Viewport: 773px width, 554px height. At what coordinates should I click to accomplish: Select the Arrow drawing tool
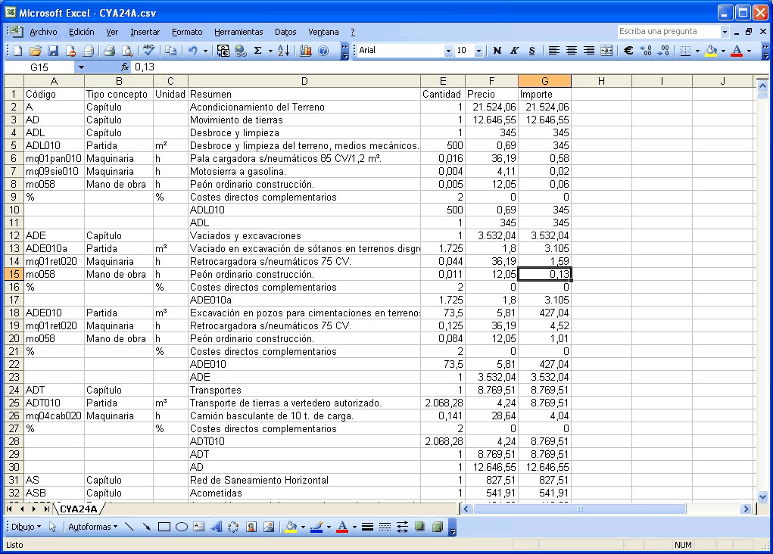pyautogui.click(x=146, y=527)
